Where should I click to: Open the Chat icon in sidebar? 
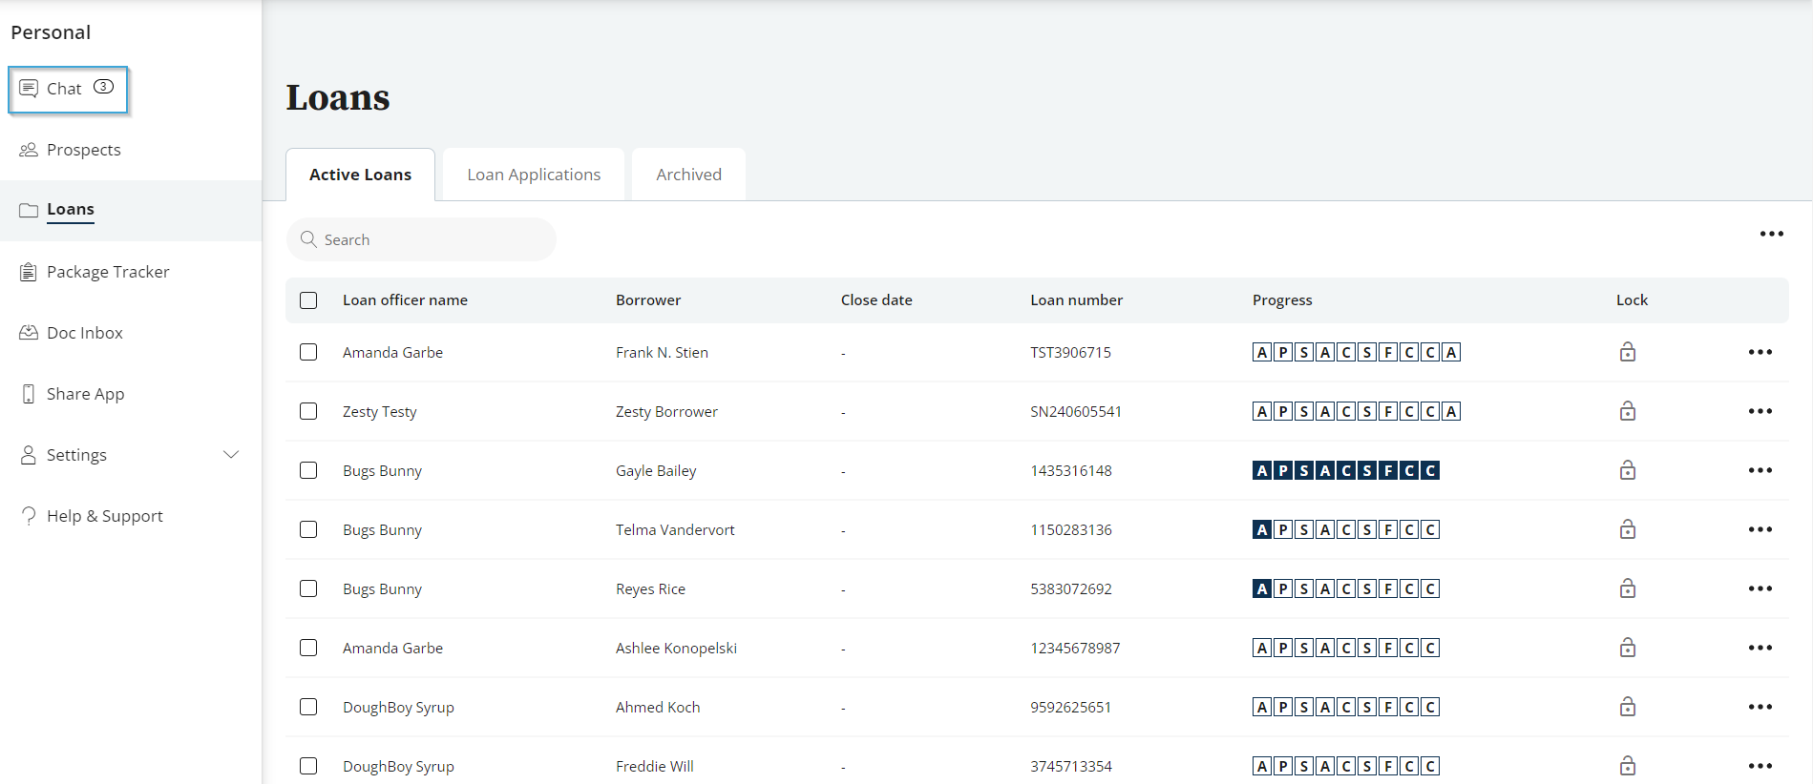(29, 89)
